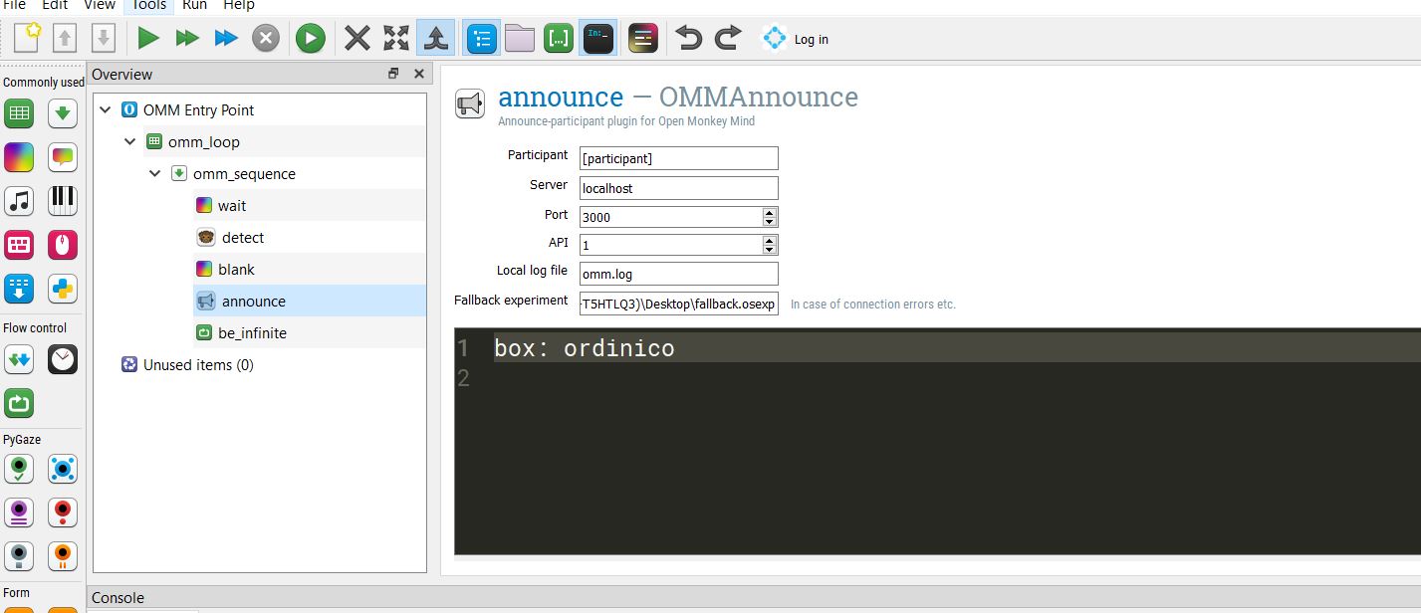Select the advanced delay clock item
This screenshot has height=613, width=1421.
pyautogui.click(x=62, y=359)
